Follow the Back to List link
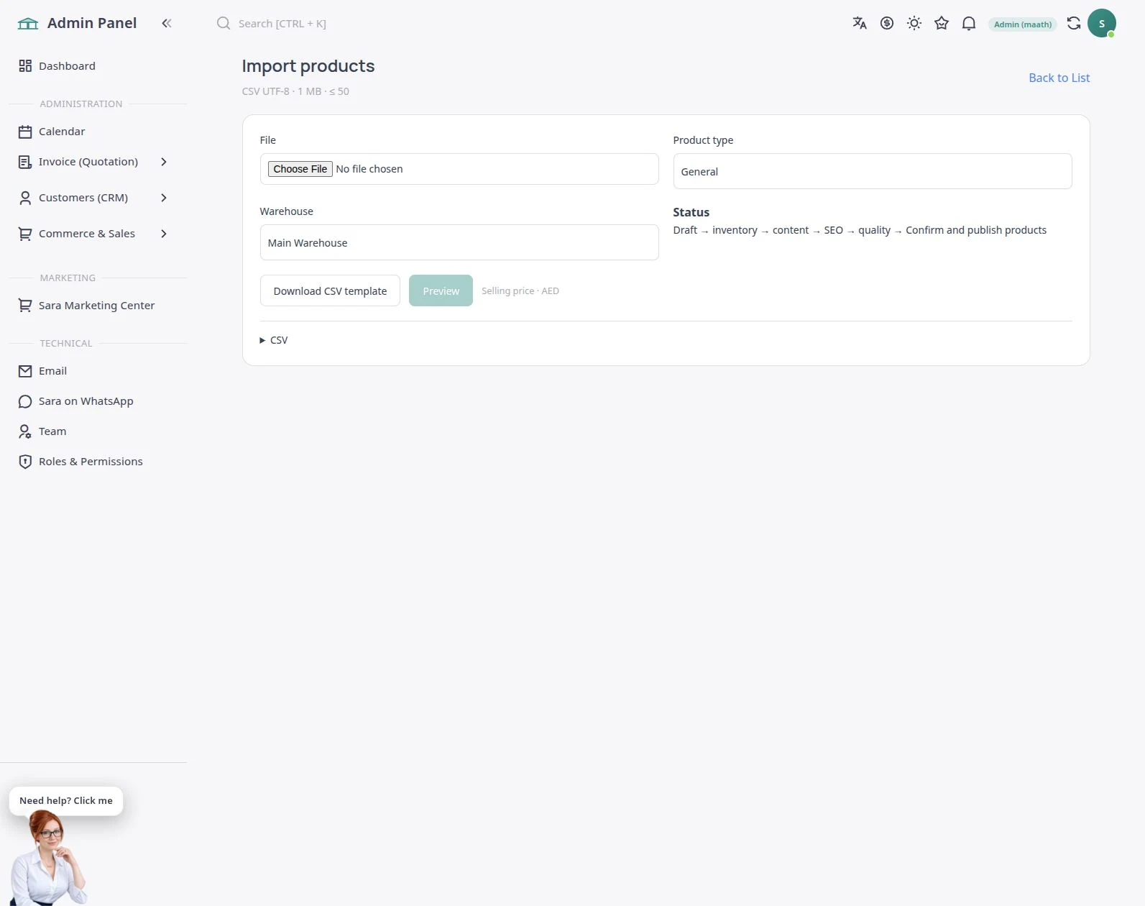 click(x=1059, y=78)
